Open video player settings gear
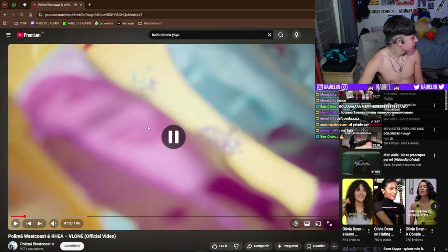 [296, 223]
